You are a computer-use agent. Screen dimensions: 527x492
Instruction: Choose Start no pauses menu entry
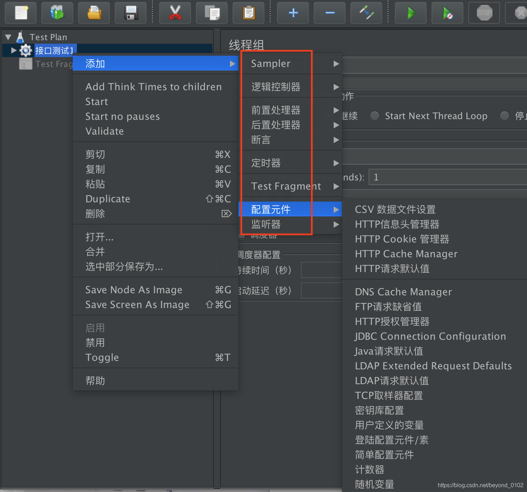[155, 117]
